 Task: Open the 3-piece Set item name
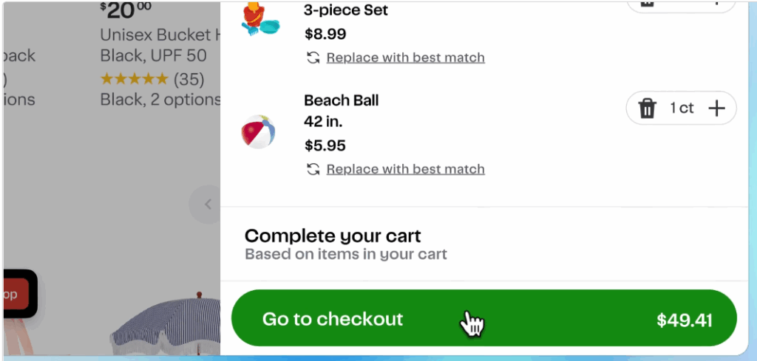tap(346, 10)
